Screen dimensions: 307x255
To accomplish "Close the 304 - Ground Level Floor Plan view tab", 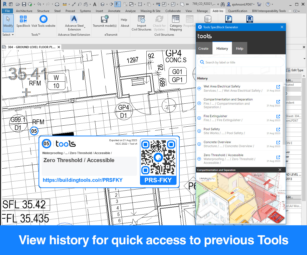I will [x=59, y=47].
